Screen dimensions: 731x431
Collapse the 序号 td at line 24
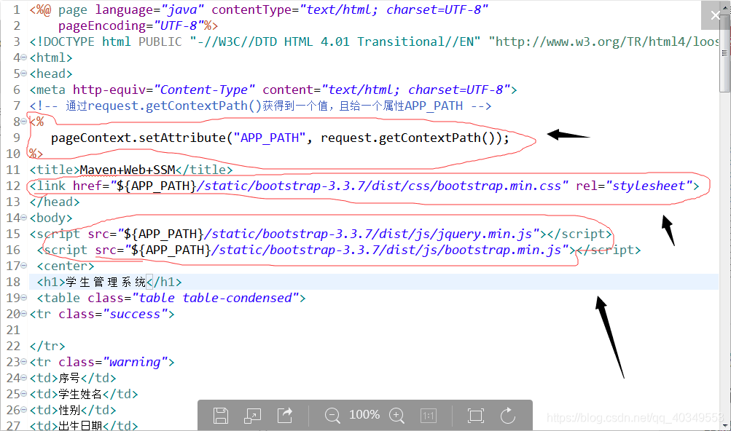pyautogui.click(x=24, y=378)
